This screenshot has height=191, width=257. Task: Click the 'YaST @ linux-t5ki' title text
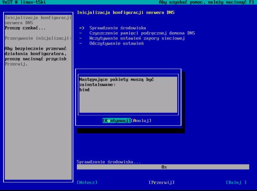24,2
